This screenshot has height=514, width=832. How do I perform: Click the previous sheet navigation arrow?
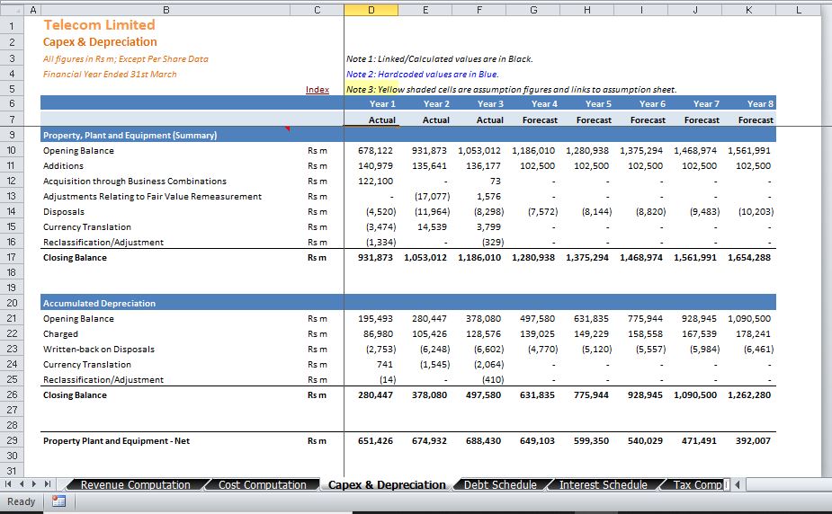click(22, 483)
